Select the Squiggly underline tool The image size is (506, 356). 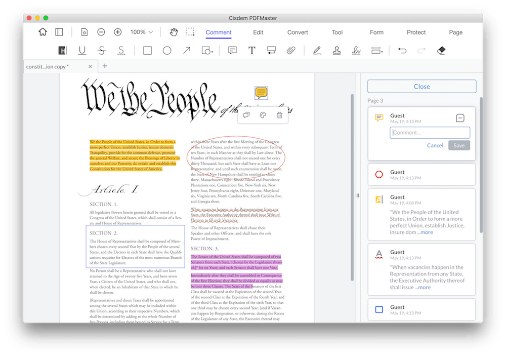121,51
